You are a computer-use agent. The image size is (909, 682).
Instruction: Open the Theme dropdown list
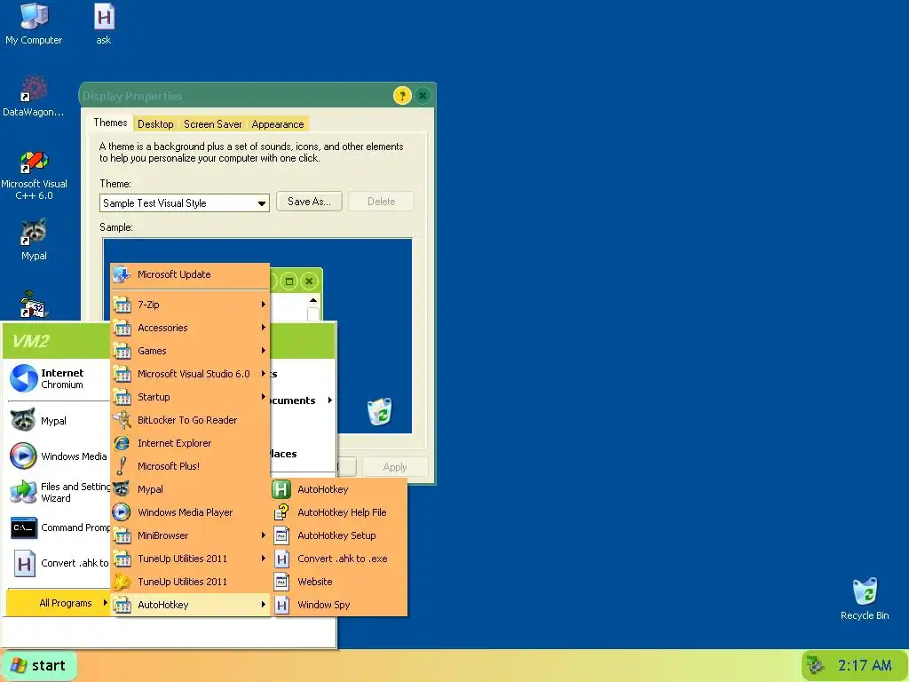click(185, 203)
